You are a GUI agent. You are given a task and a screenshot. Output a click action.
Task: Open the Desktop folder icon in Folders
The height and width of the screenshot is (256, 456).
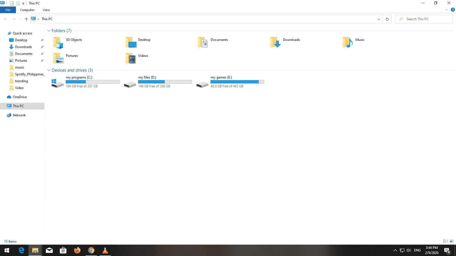click(131, 43)
